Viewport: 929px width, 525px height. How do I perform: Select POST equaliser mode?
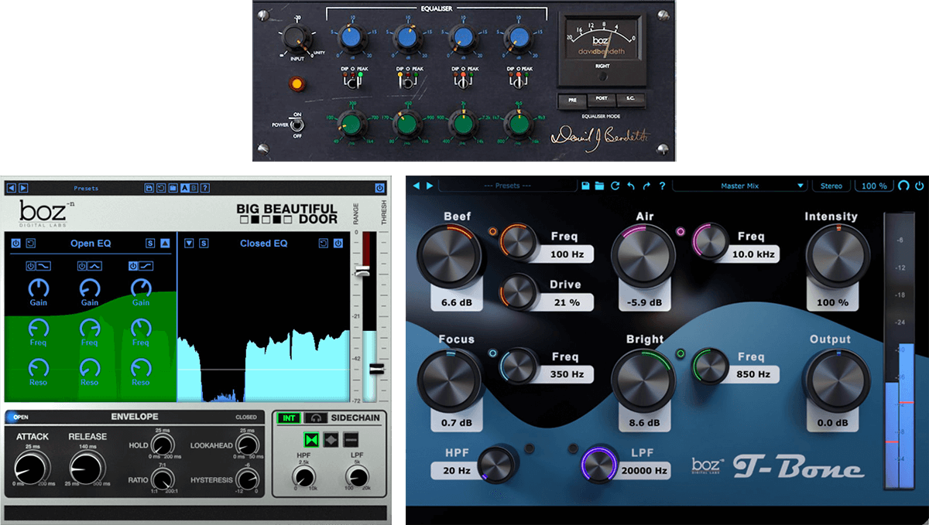(x=600, y=101)
